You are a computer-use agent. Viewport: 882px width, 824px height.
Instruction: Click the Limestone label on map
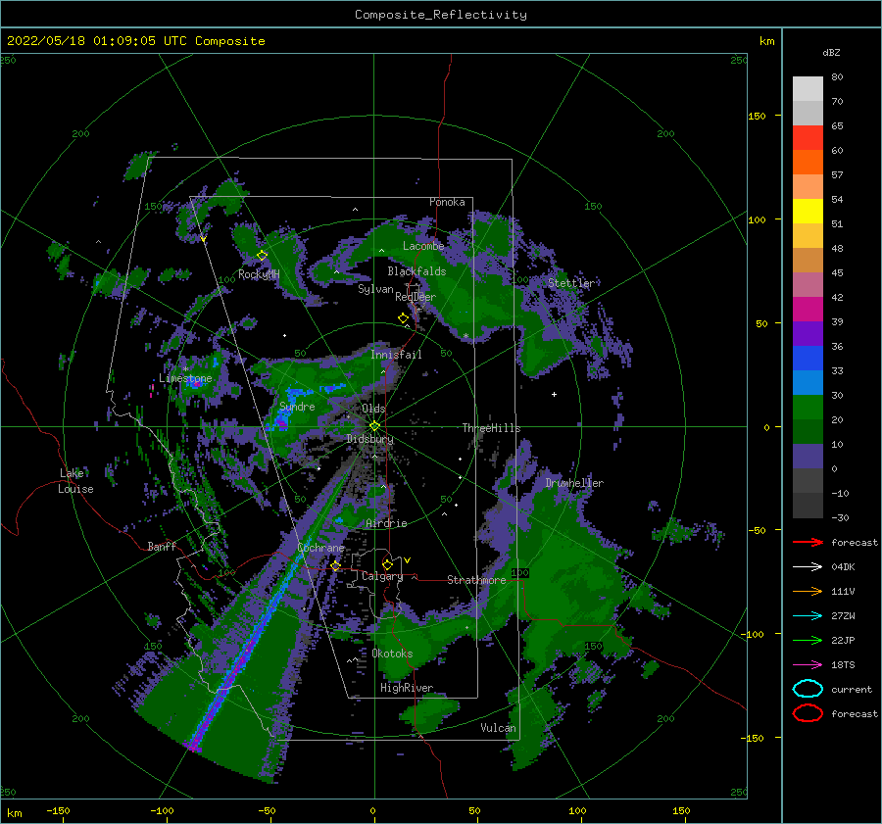[x=185, y=378]
